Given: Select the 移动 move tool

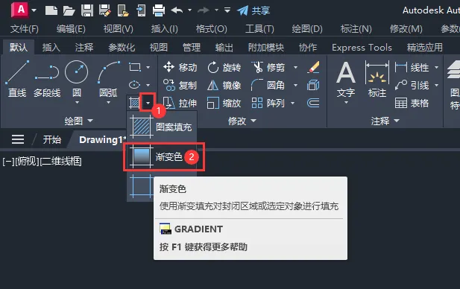Looking at the screenshot, I should click(180, 68).
